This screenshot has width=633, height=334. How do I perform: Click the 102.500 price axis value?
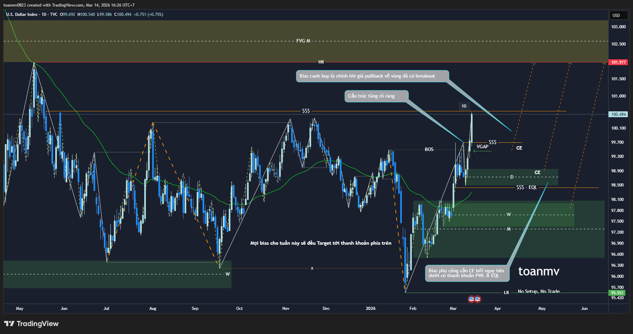click(619, 44)
